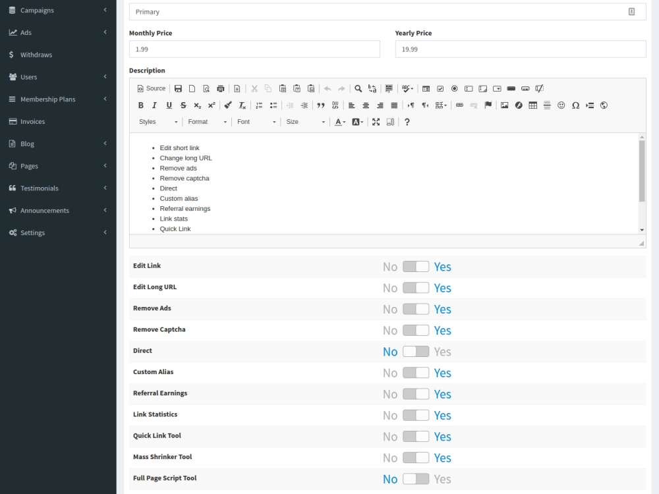Insert a Special Character using the omega icon
Viewport: 659px width, 494px height.
click(575, 105)
